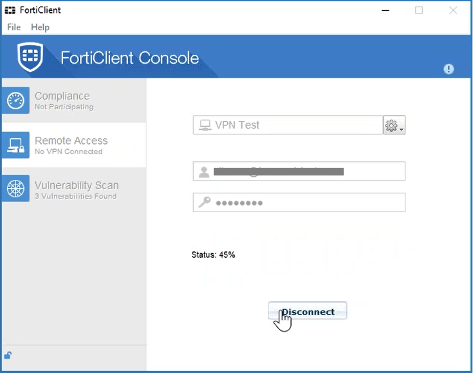
Task: Select the Compliance tab label
Action: [x=62, y=96]
